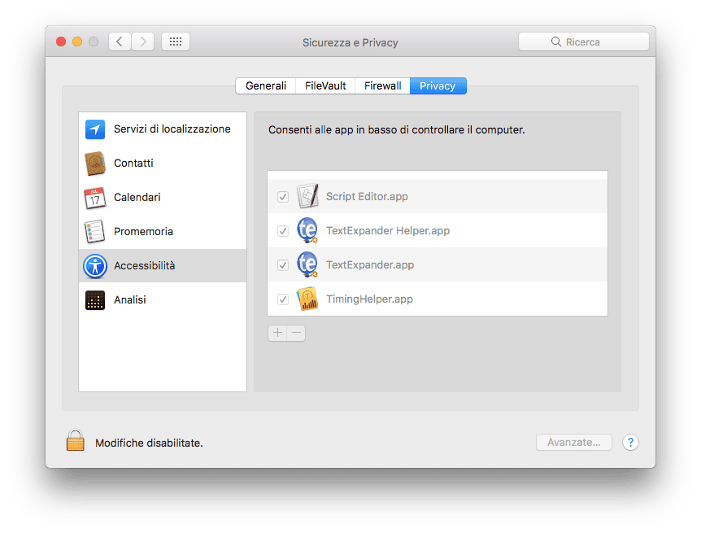Screen dimensions: 701x533
Task: Select the Accessibilità icon in sidebar
Action: (x=95, y=266)
